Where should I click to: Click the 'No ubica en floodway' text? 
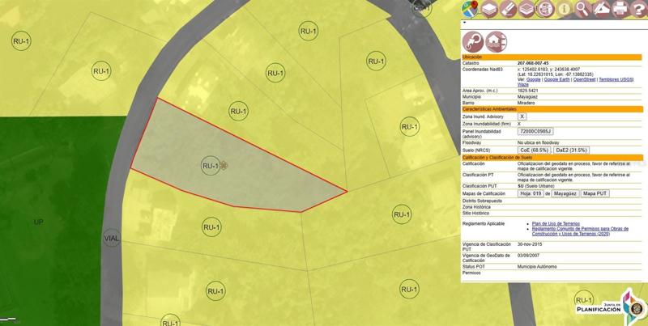(x=539, y=142)
